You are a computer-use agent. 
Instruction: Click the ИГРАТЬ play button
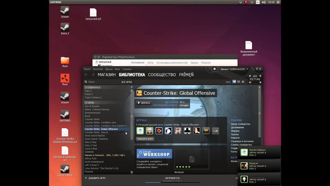[x=144, y=103]
